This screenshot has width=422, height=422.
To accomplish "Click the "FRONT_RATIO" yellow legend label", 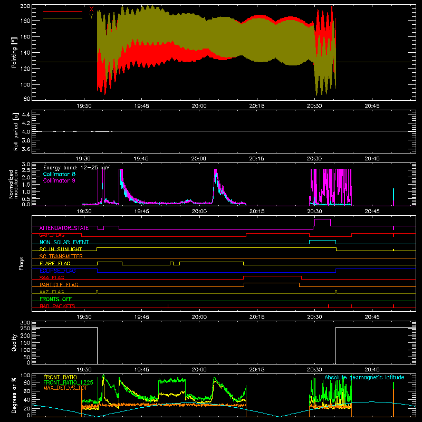I will pyautogui.click(x=60, y=377).
